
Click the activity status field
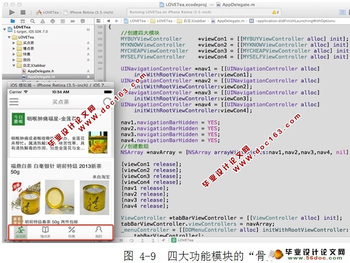coord(204,12)
